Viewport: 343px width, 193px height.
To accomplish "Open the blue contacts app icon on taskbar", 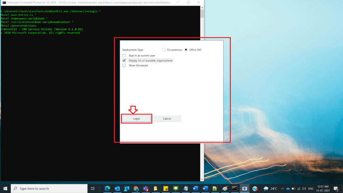I will pos(127,189).
